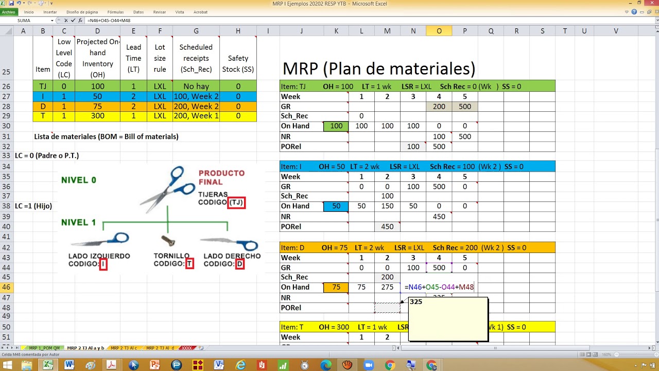
Task: Open PowerPoint from the taskbar
Action: click(x=154, y=365)
